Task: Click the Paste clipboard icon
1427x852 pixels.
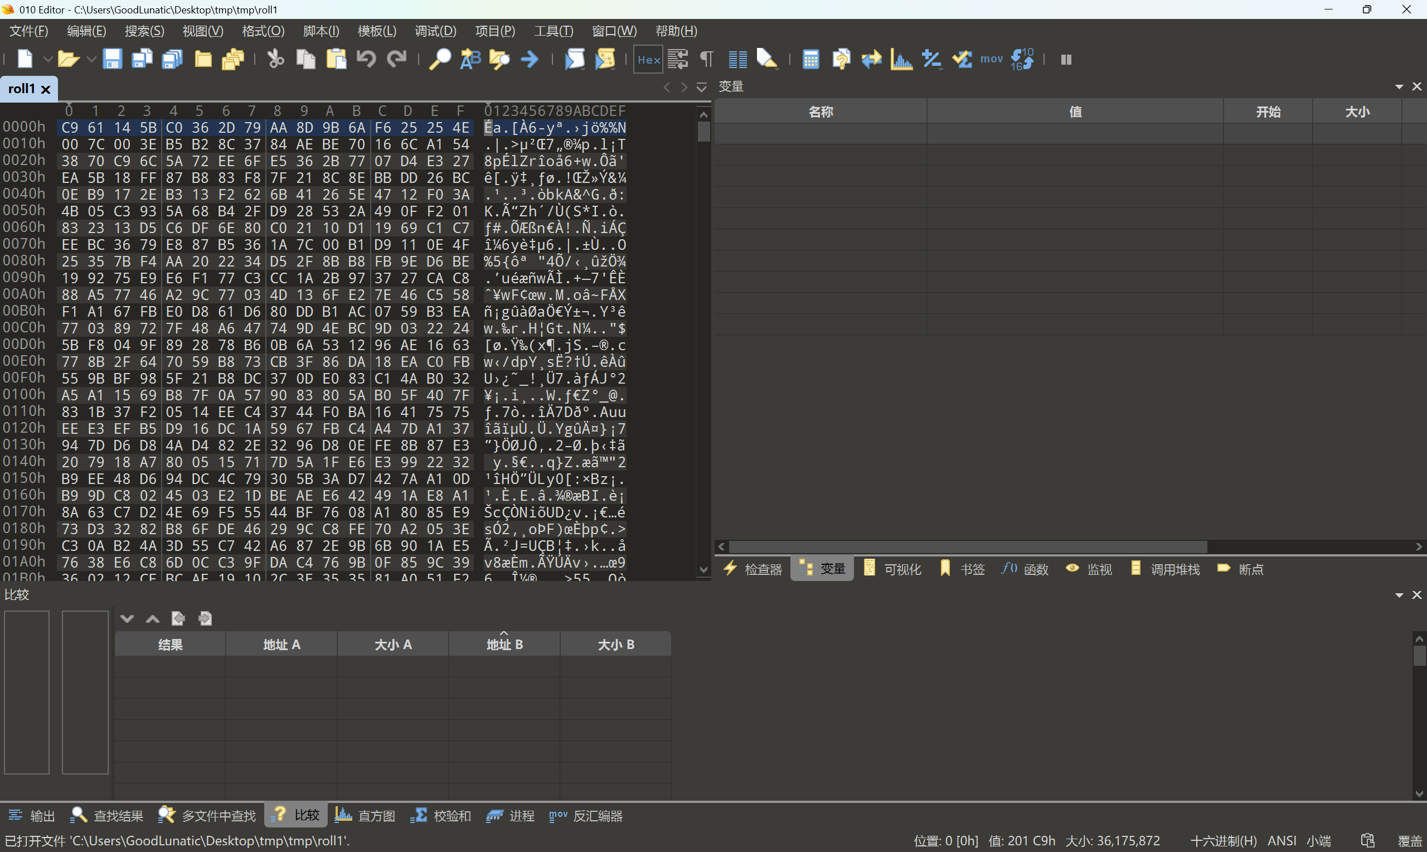Action: (x=336, y=59)
